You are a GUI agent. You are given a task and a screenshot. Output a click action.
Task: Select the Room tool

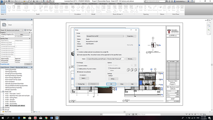point(103,9)
